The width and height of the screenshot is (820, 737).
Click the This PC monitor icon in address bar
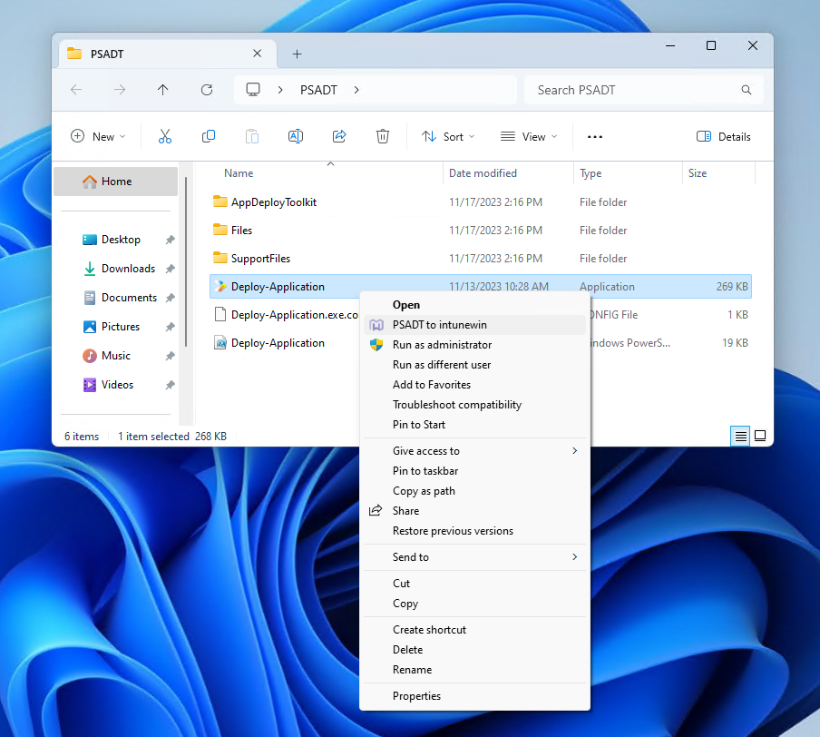[x=253, y=90]
